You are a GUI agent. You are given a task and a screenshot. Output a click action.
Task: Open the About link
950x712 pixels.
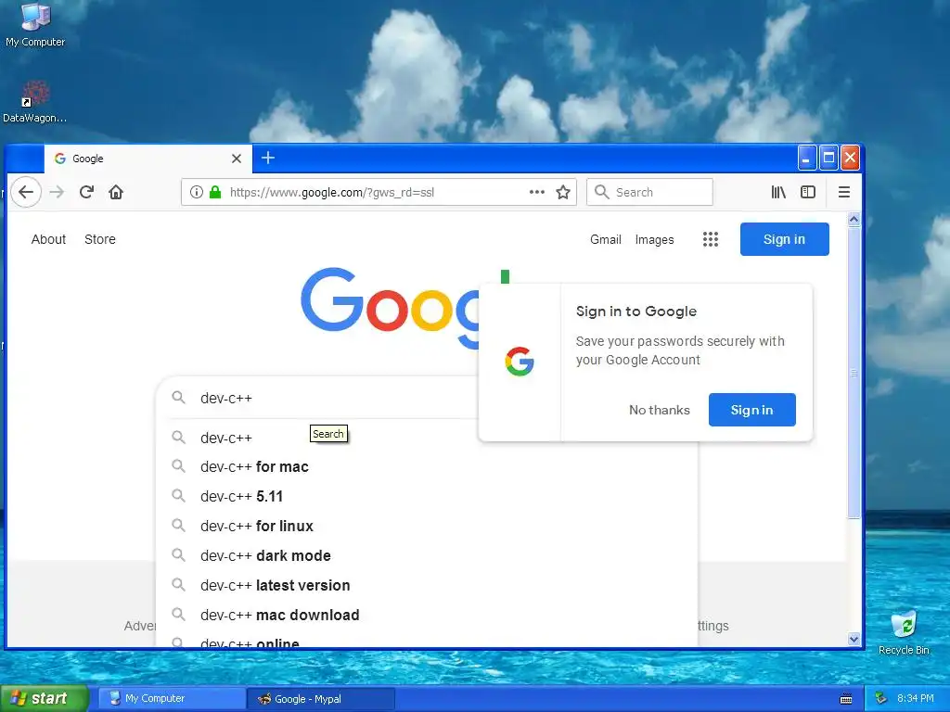point(48,239)
